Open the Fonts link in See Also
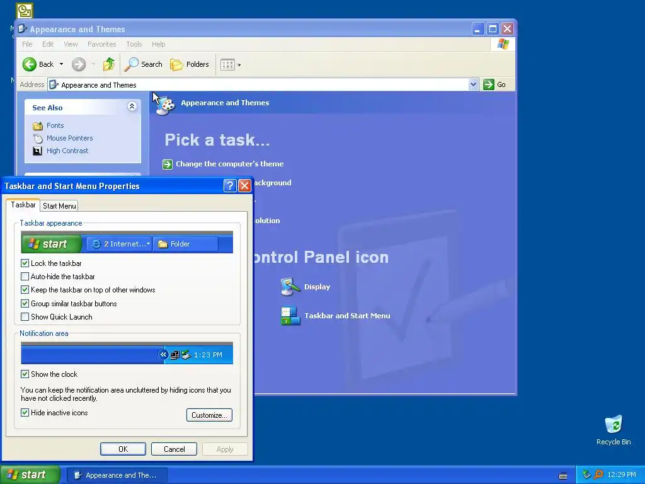 point(55,125)
